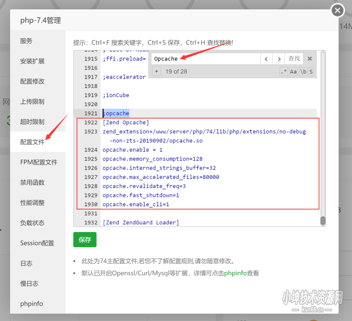Click the next match arrow in search bar
The width and height of the screenshot is (352, 321).
click(x=279, y=59)
